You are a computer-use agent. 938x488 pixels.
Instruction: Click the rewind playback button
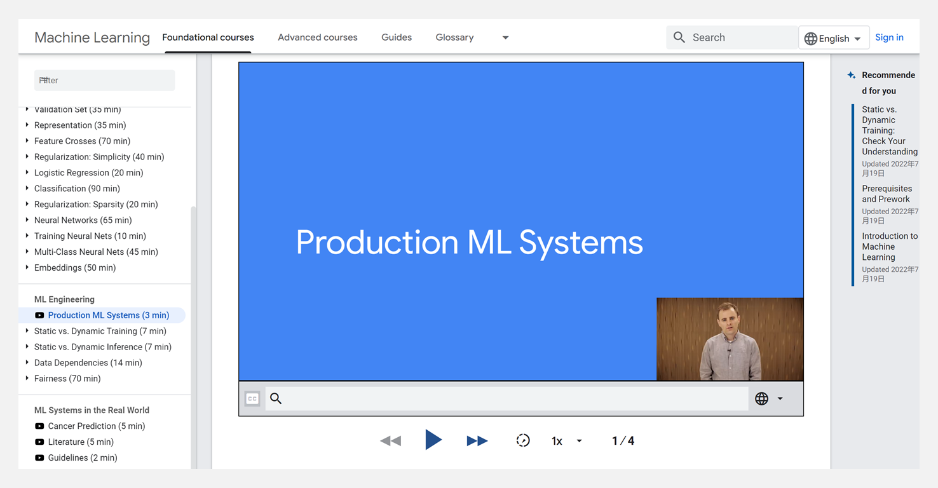point(390,440)
